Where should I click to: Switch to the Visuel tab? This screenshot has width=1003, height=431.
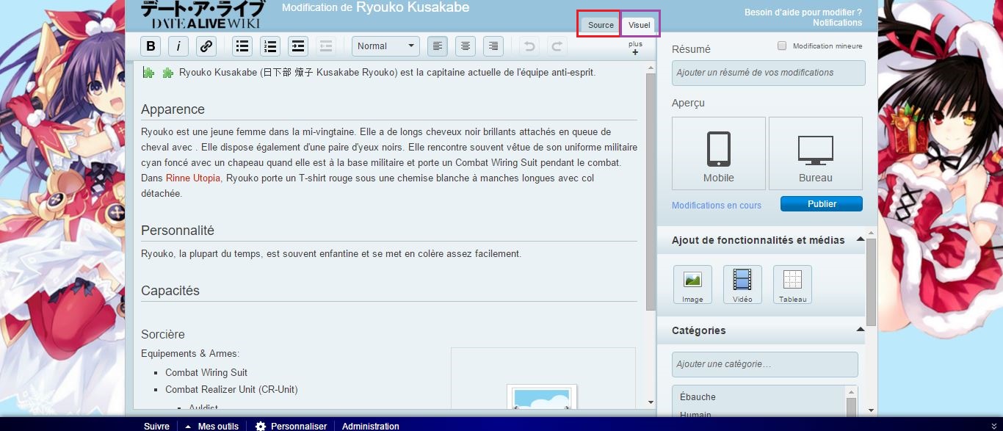click(x=640, y=25)
